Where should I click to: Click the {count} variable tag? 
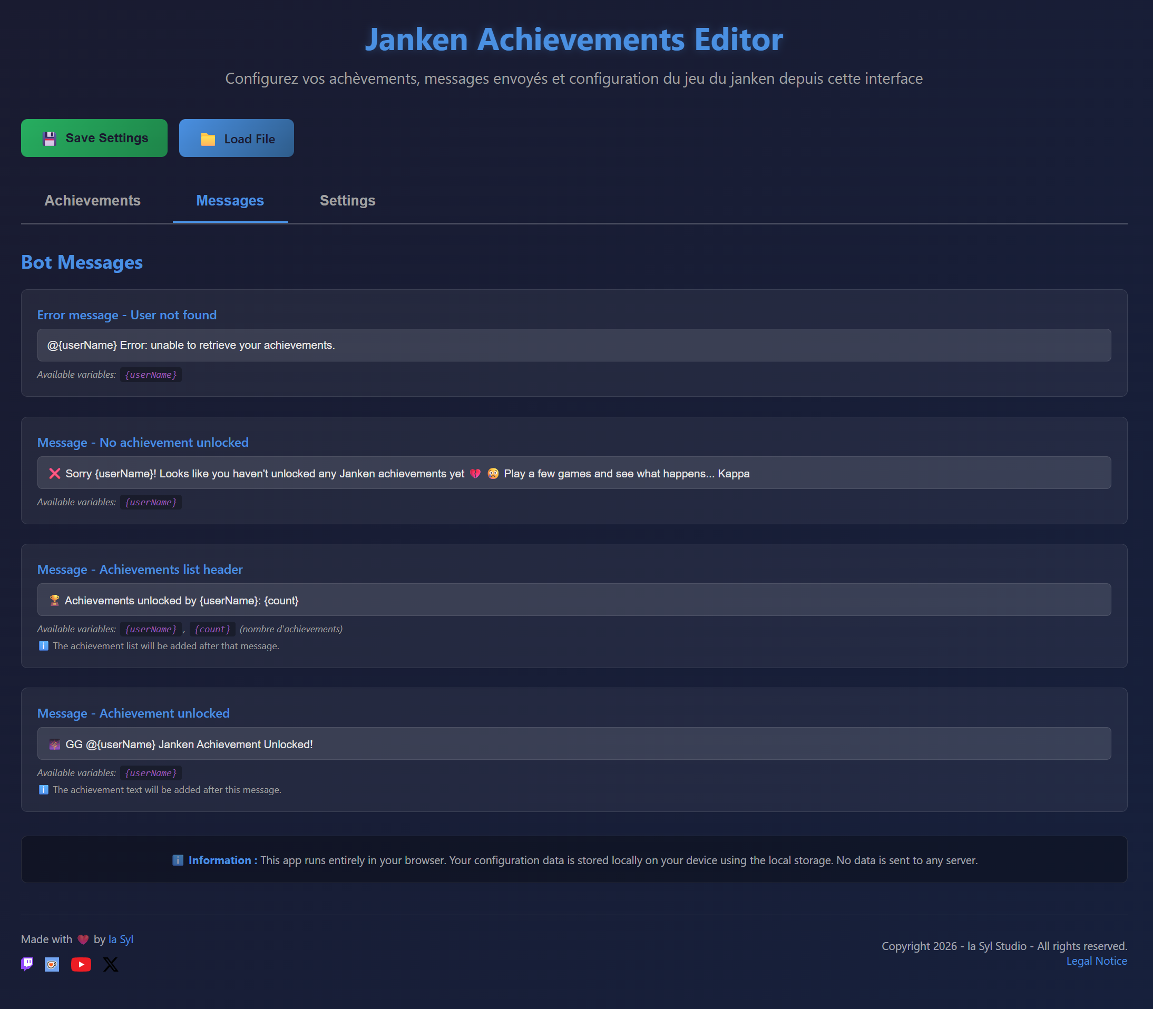coord(212,629)
